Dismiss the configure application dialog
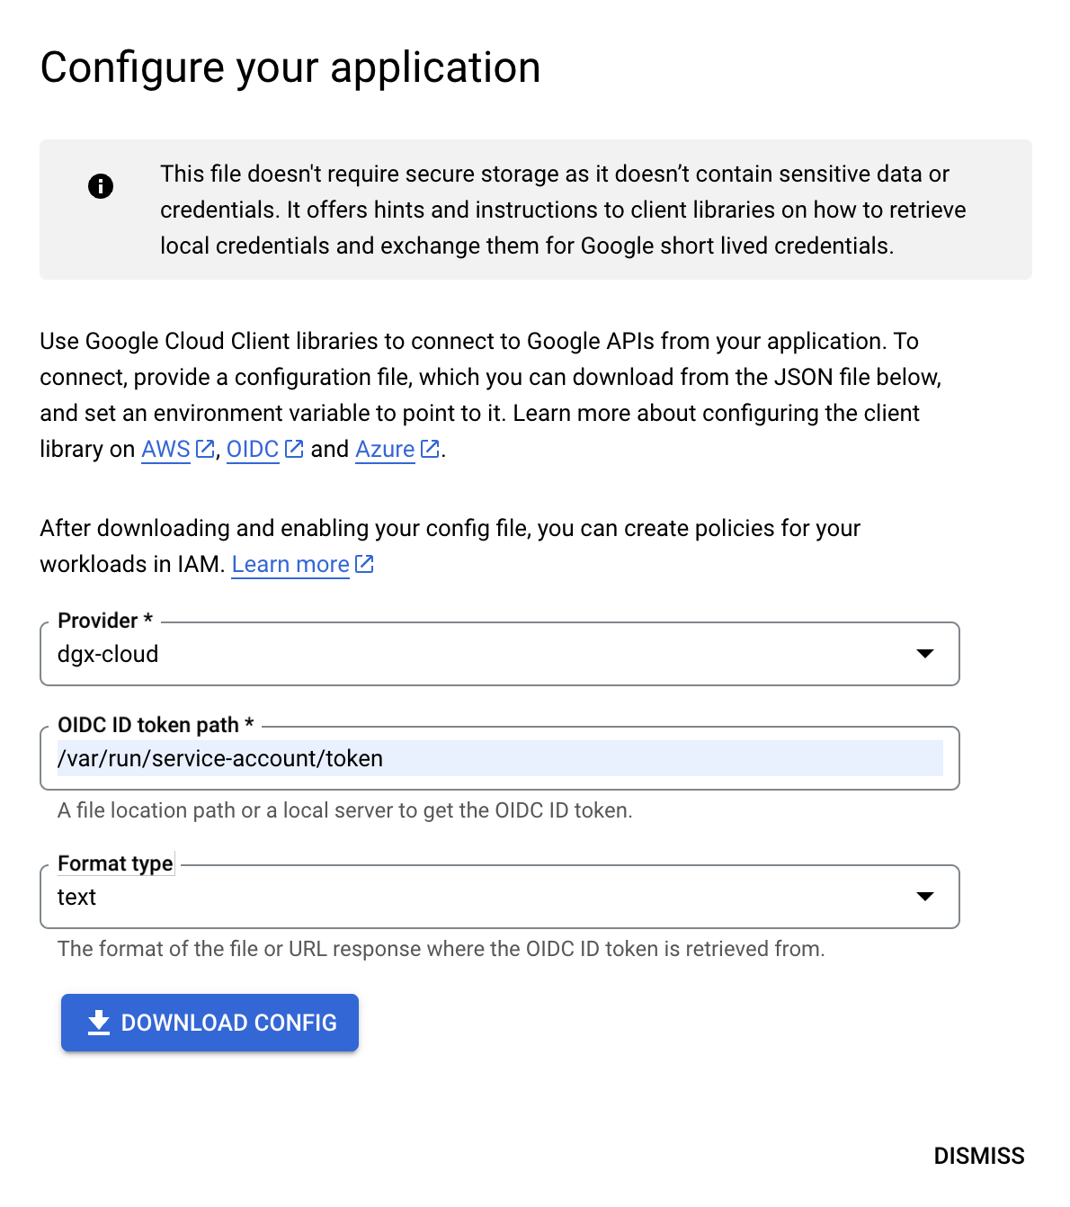 (978, 1156)
